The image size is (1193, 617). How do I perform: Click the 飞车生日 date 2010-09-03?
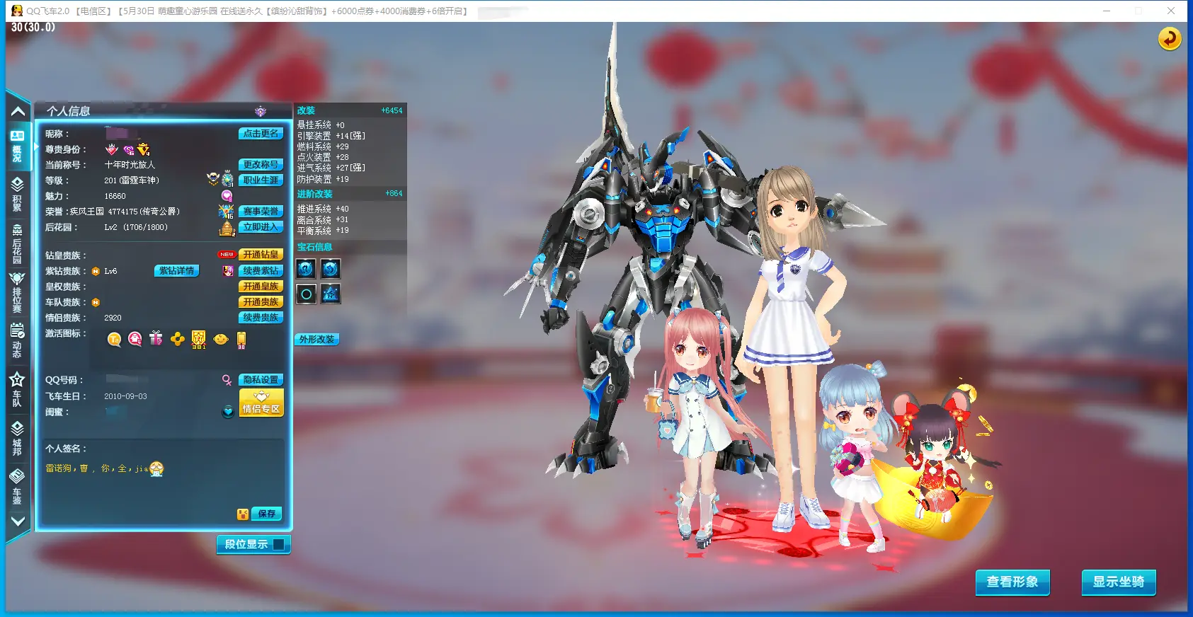pyautogui.click(x=125, y=396)
